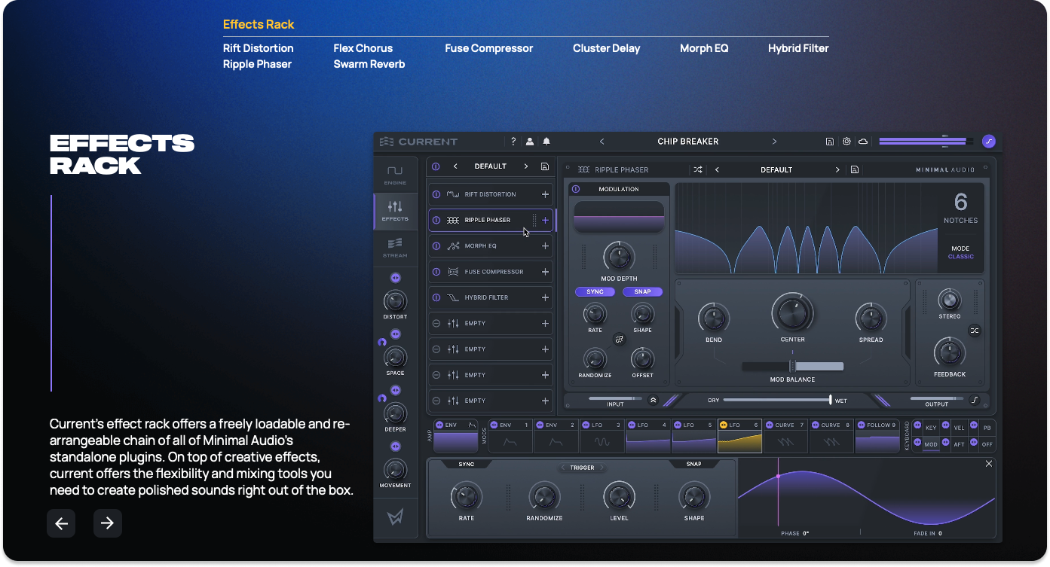Click the 6 Notches value display
Viewport: 1050px width, 567px height.
(960, 209)
